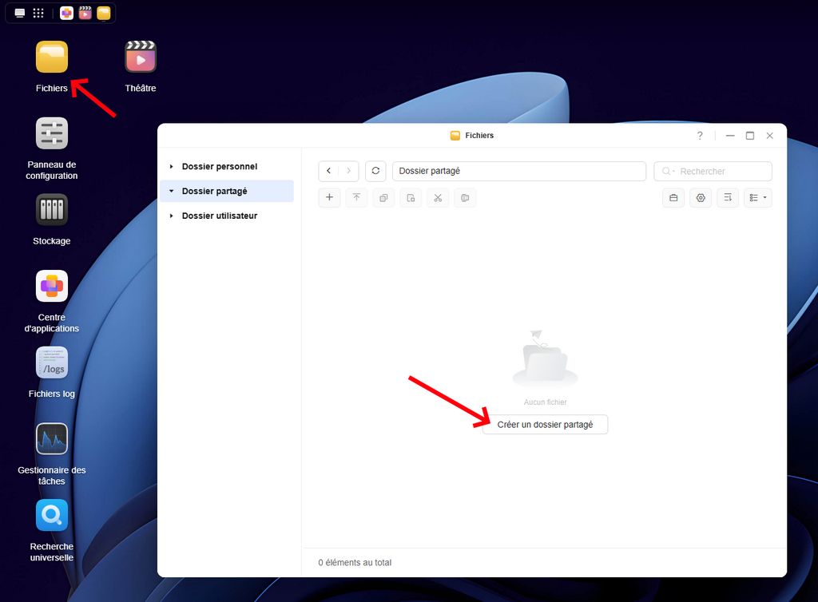Click the Dossier partagé path field
This screenshot has height=602, width=818.
pos(518,171)
